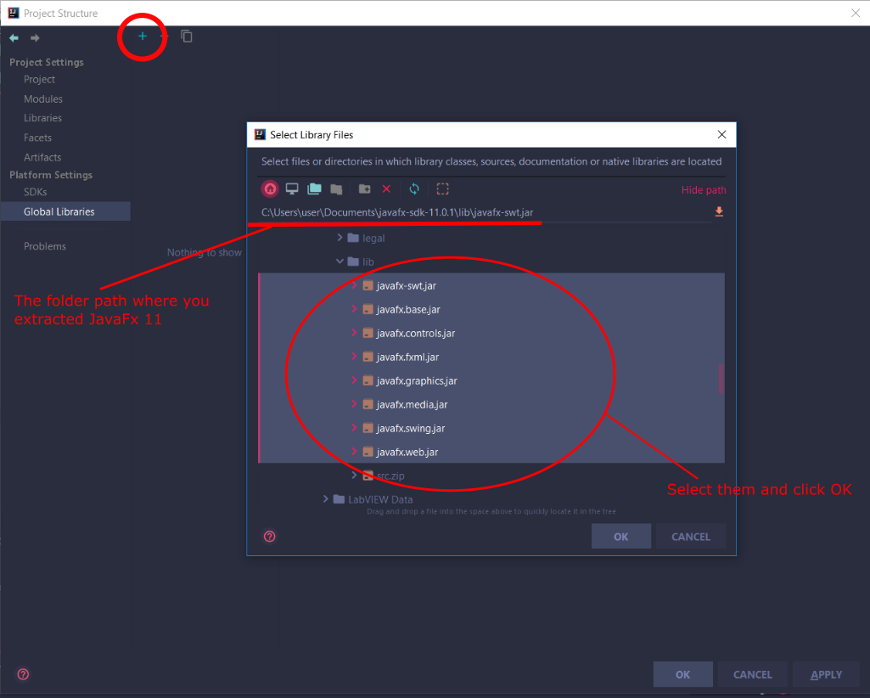Create a new folder using the toolbar icon

366,189
